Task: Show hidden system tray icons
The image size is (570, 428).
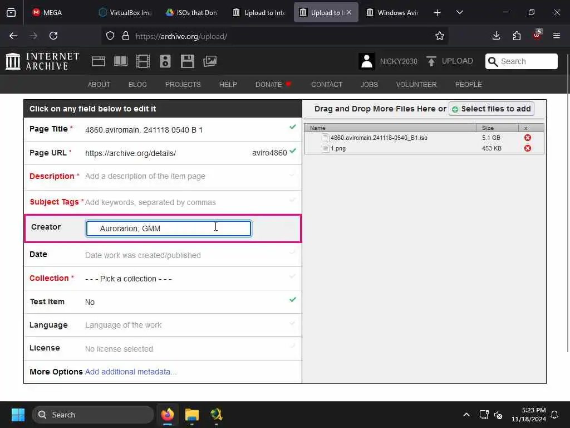Action: (x=466, y=415)
